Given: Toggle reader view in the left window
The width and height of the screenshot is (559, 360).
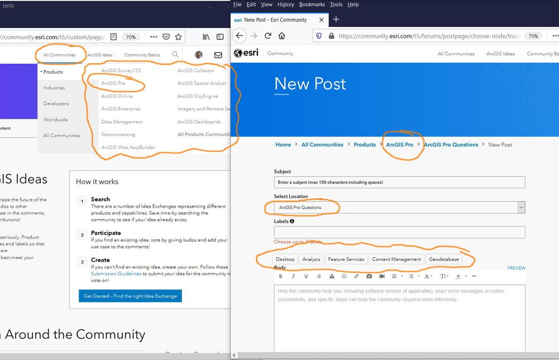Looking at the screenshot, I should pyautogui.click(x=114, y=37).
